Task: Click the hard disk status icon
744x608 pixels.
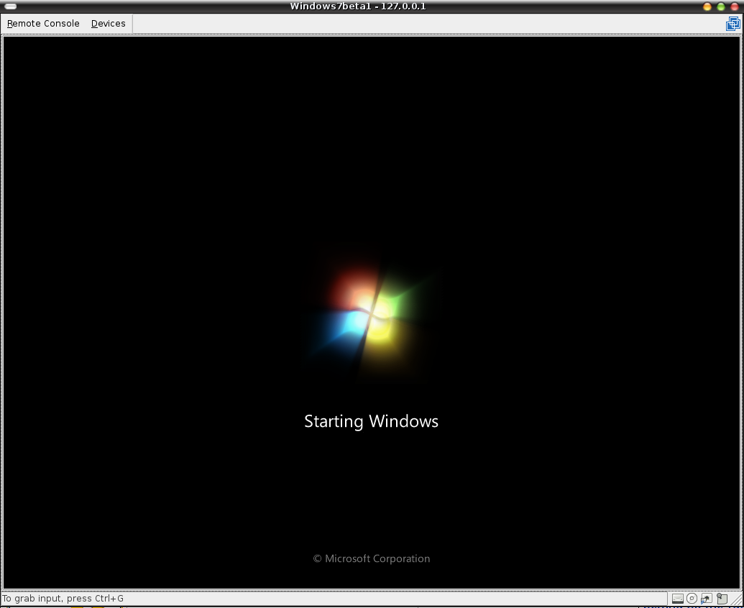Action: tap(678, 599)
